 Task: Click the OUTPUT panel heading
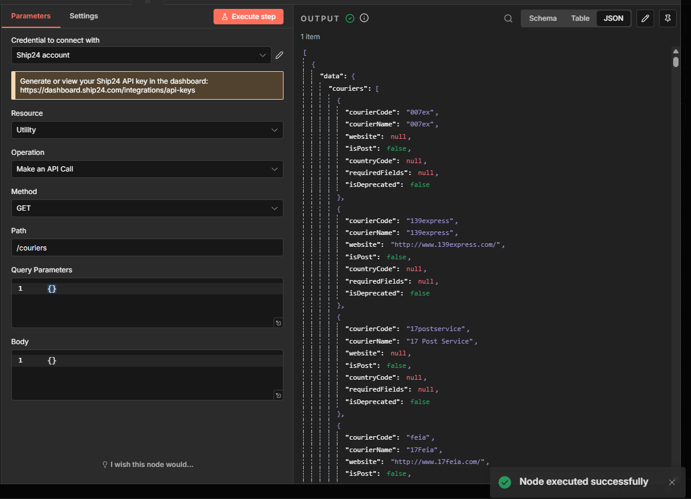320,18
